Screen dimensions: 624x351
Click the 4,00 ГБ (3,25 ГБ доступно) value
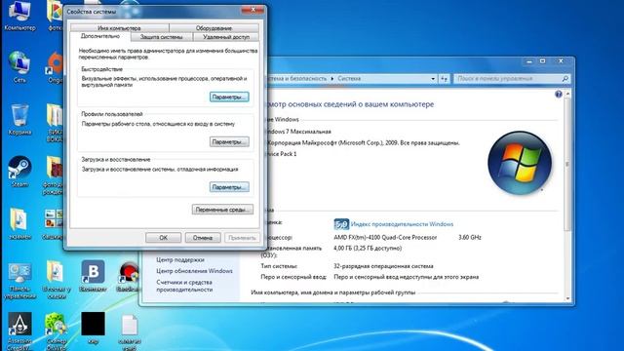point(368,248)
